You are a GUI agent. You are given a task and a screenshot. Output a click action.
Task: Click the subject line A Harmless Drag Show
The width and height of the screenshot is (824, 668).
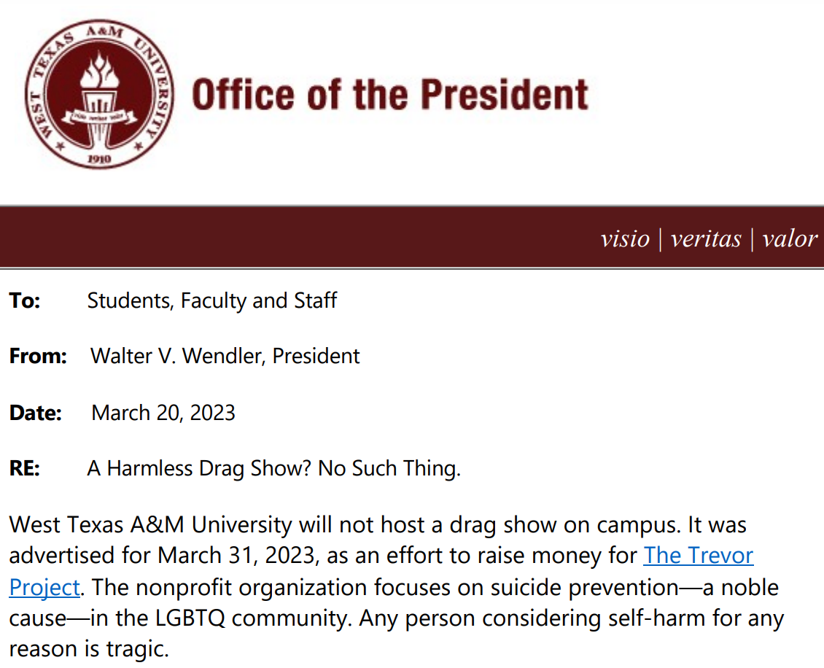coord(273,468)
